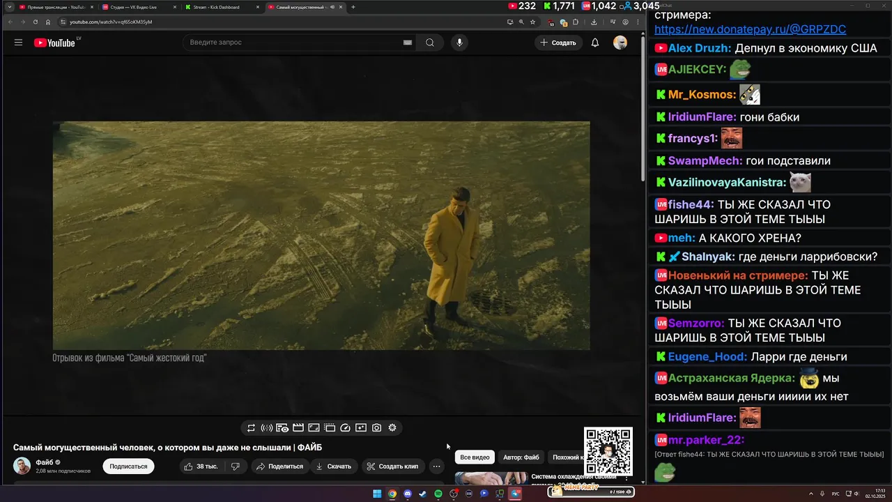Open the on-screen keyboard icon in search box
Image resolution: width=892 pixels, height=502 pixels.
point(408,43)
